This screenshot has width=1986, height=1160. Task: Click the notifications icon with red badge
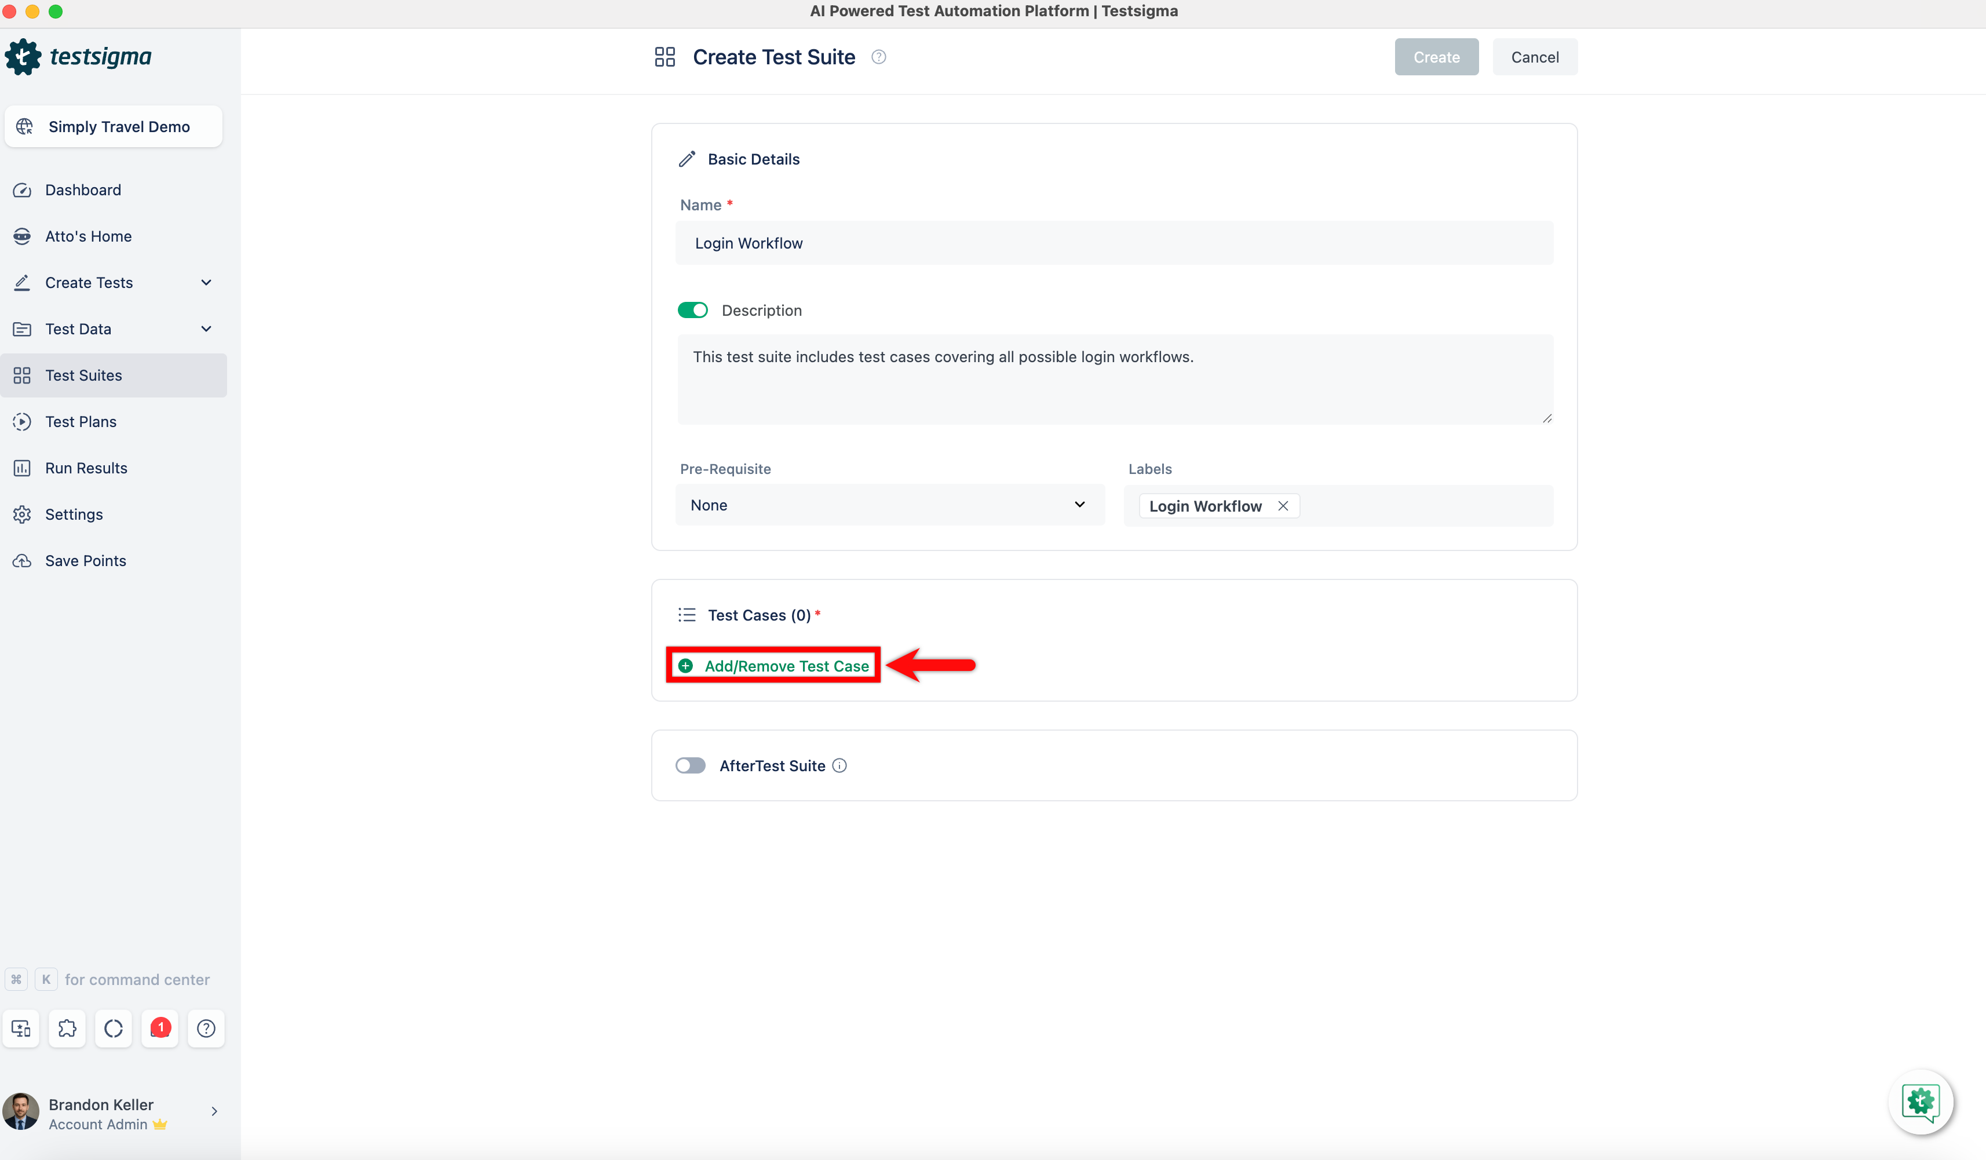(x=160, y=1028)
